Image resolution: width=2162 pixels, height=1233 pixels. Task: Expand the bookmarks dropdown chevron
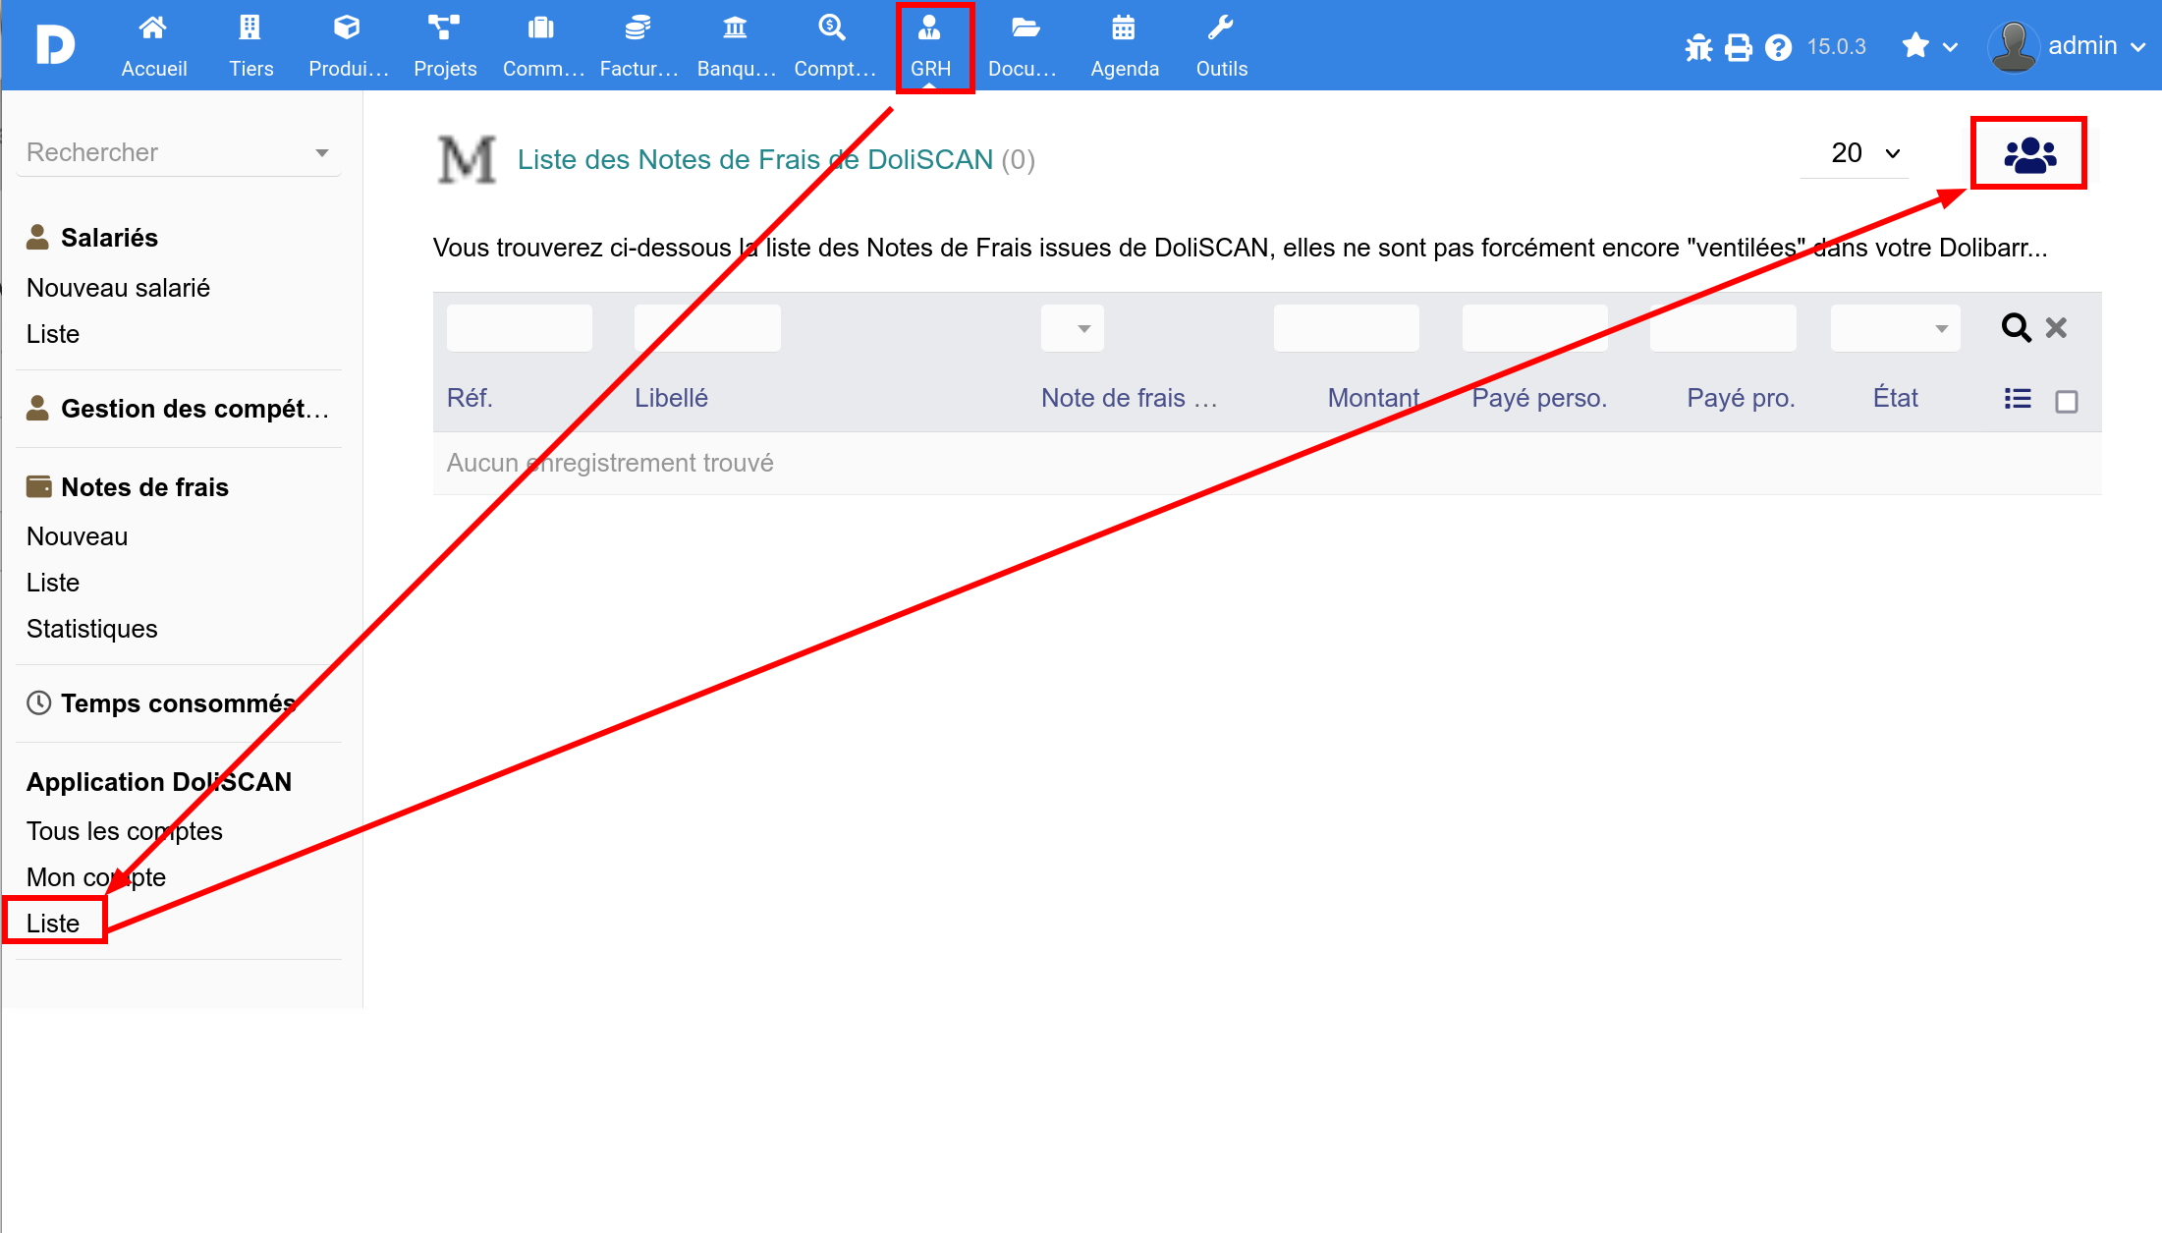1951,47
